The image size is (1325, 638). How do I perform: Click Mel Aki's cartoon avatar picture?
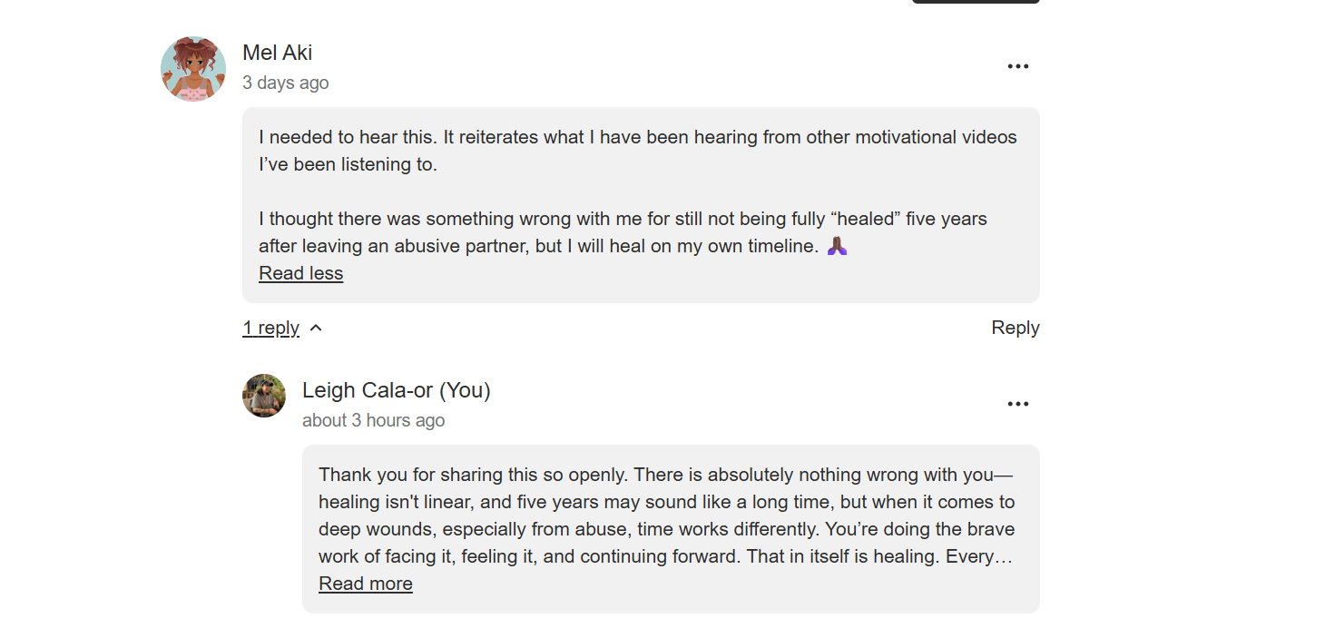193,69
